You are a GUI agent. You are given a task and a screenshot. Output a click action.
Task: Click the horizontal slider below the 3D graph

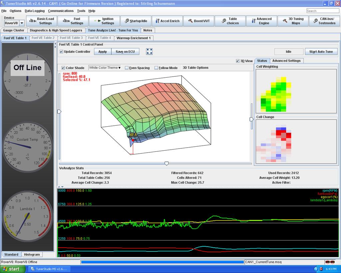pos(167,163)
